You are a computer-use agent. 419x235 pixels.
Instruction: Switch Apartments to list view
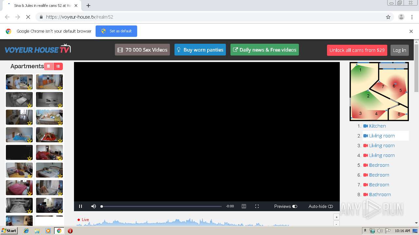pyautogui.click(x=58, y=66)
